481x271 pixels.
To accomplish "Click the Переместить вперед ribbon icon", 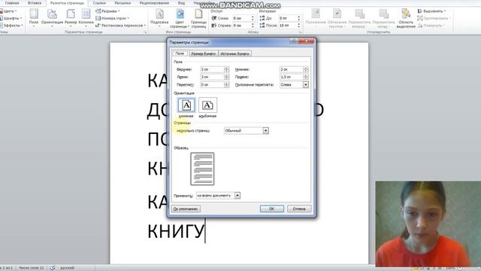I will (359, 18).
